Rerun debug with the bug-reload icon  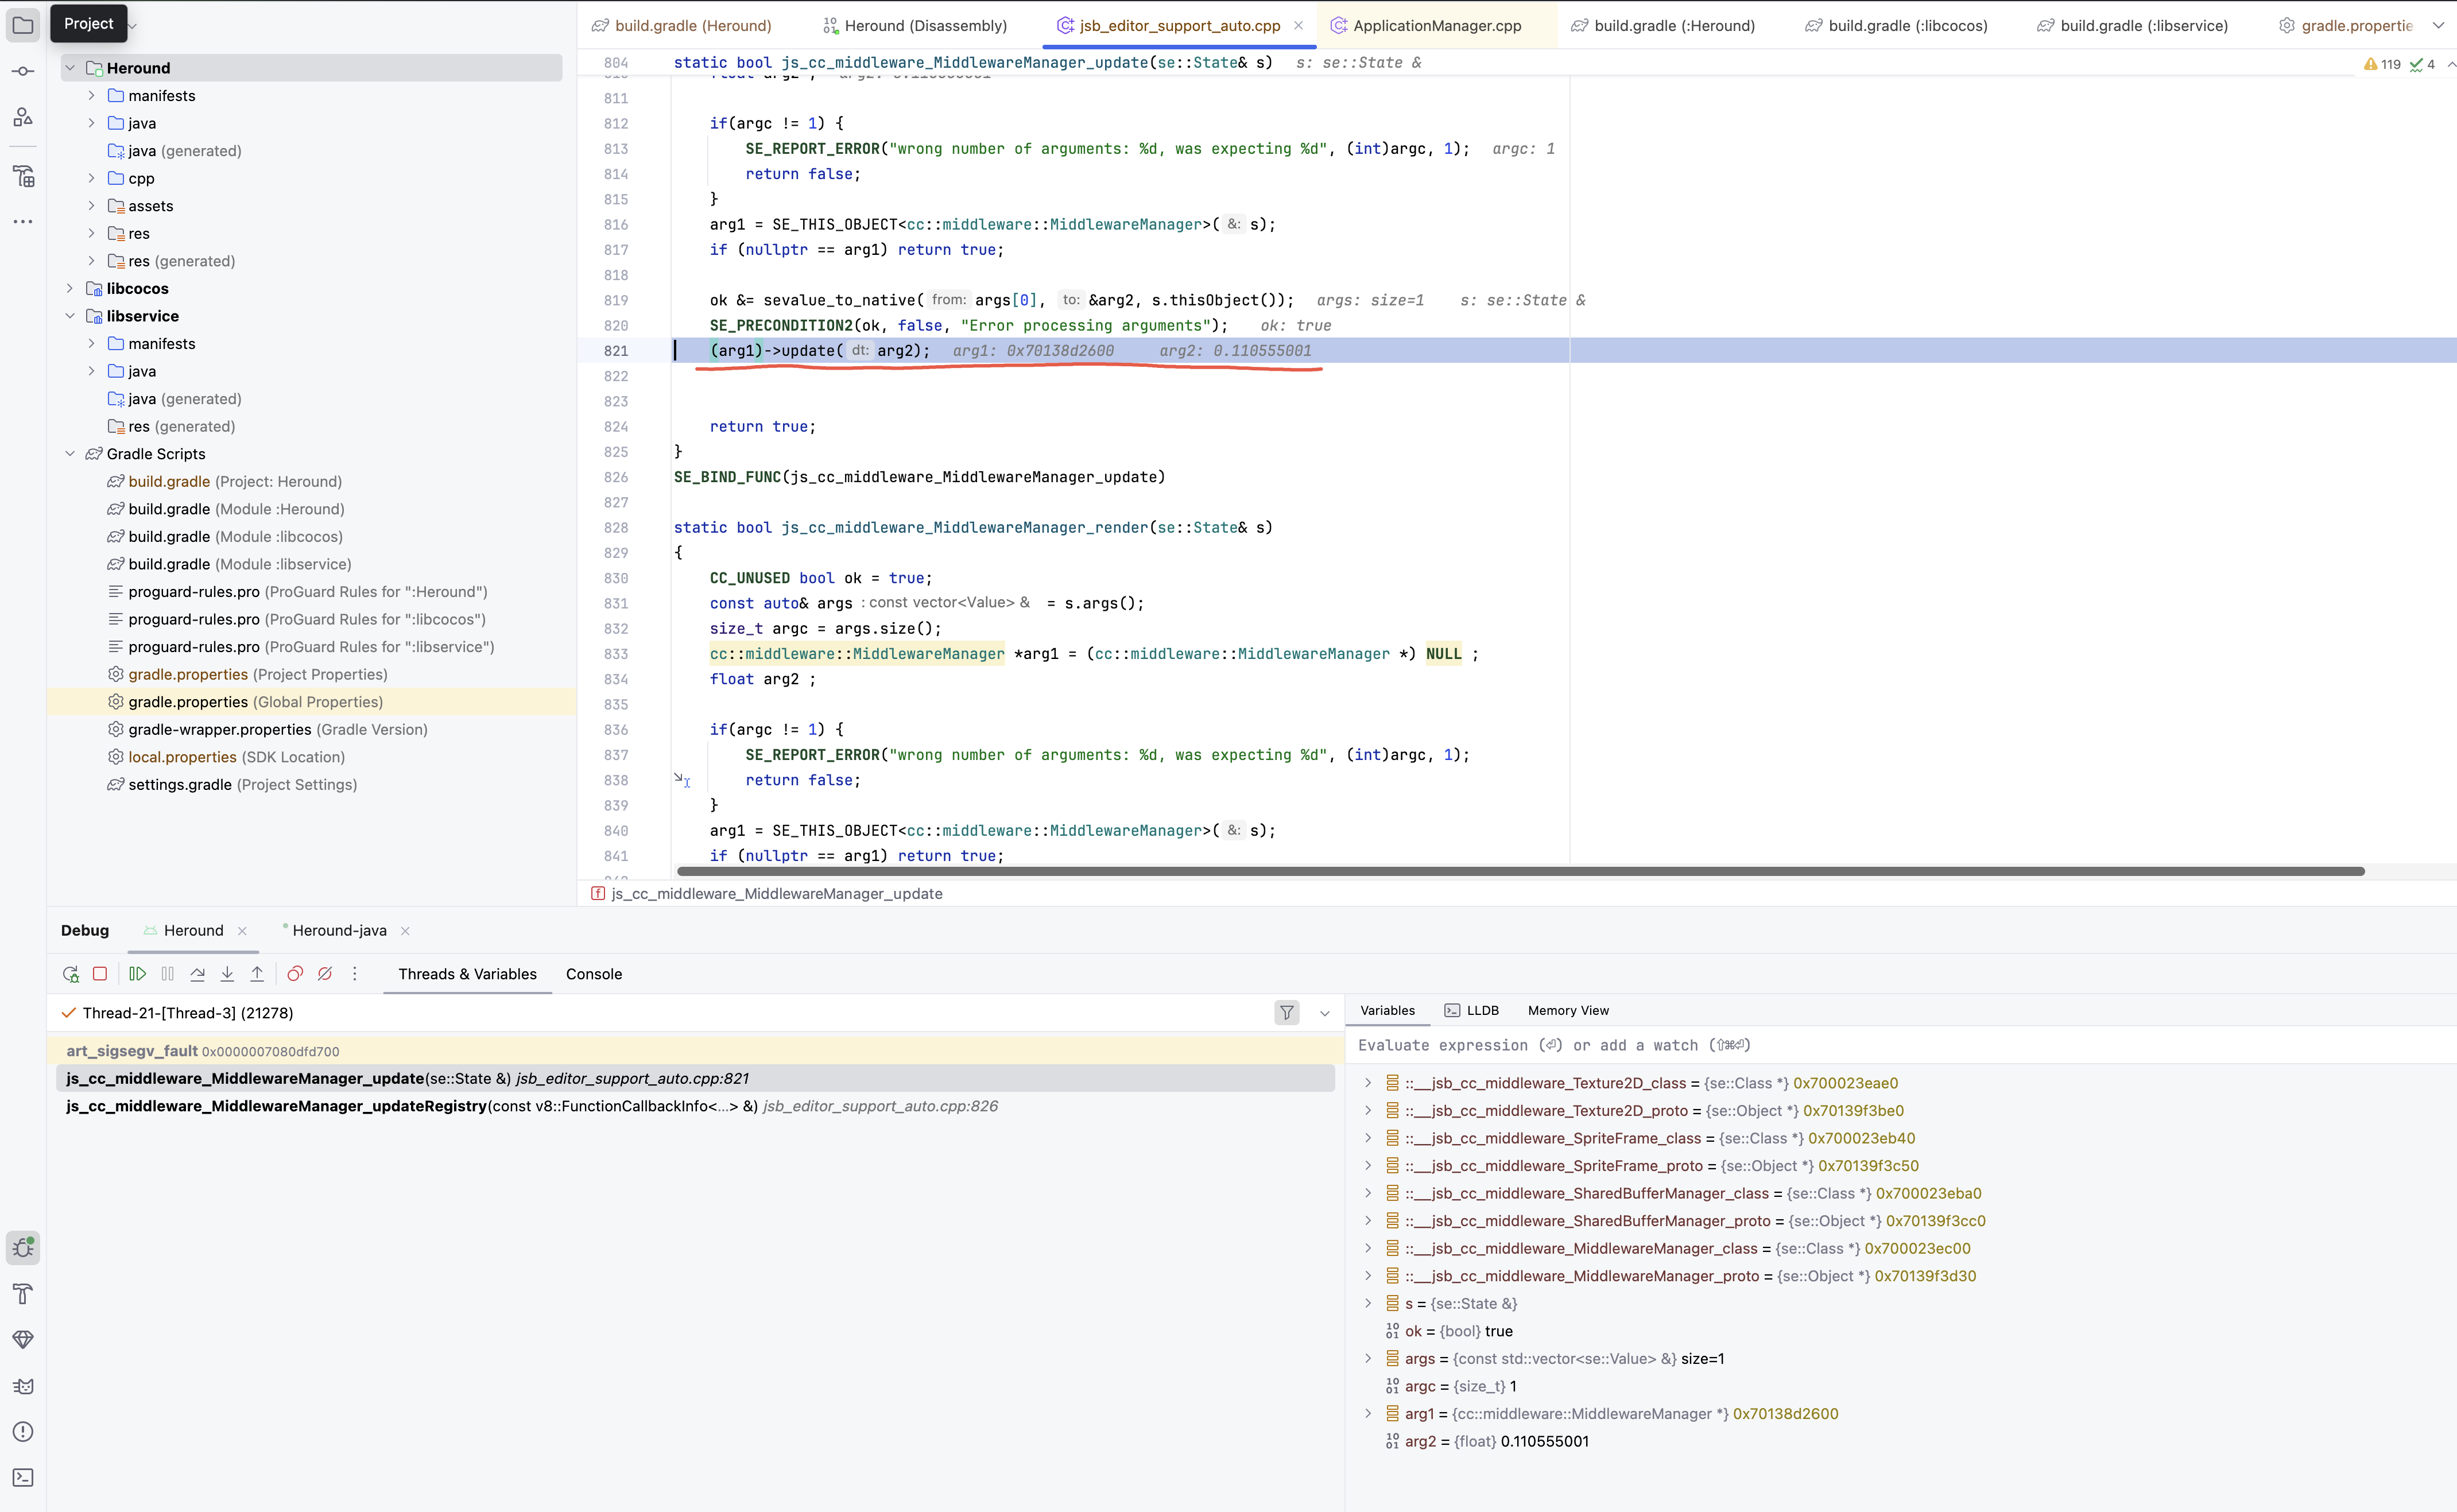[70, 974]
